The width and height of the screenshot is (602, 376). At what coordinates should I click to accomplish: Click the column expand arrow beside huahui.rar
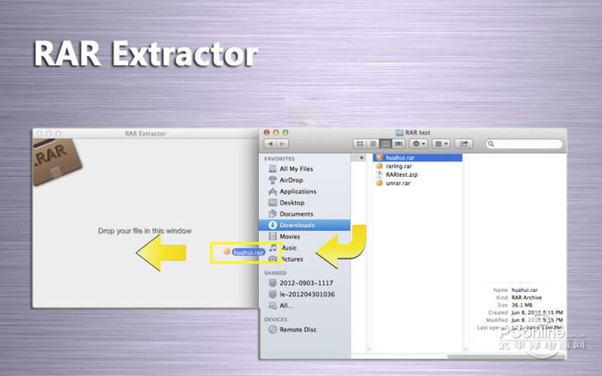(x=361, y=158)
